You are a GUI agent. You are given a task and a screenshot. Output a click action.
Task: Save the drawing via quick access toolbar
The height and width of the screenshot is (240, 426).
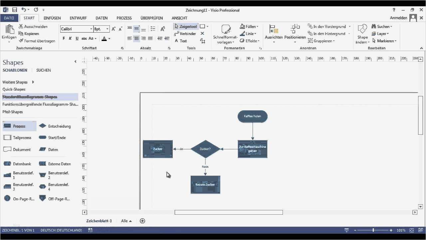click(x=15, y=10)
